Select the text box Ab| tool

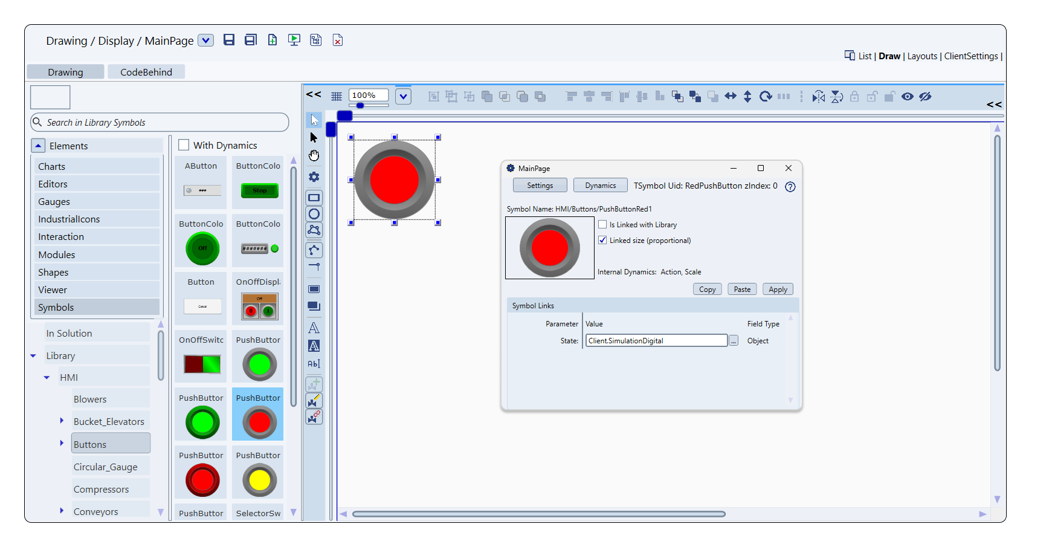[x=314, y=364]
